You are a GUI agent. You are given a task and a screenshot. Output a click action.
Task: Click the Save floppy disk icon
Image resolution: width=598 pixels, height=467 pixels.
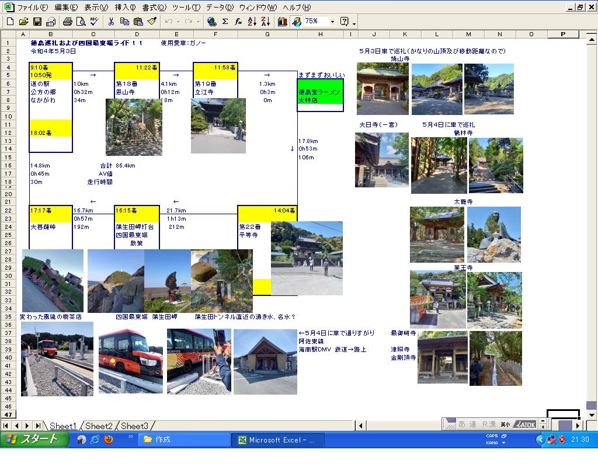pos(37,22)
